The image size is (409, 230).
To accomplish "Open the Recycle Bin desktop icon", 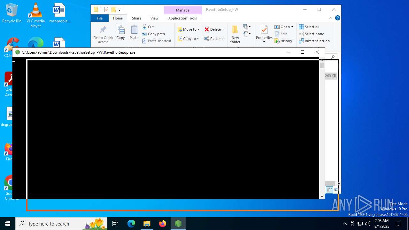I will (12, 13).
